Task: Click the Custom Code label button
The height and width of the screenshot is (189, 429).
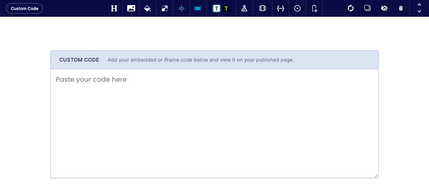Action: pos(24,8)
